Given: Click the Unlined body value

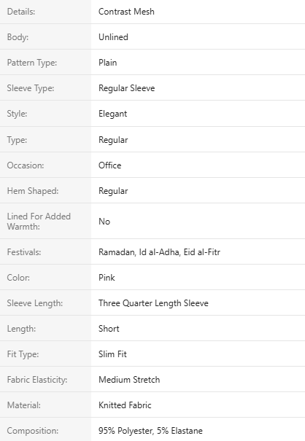Looking at the screenshot, I should point(113,37).
